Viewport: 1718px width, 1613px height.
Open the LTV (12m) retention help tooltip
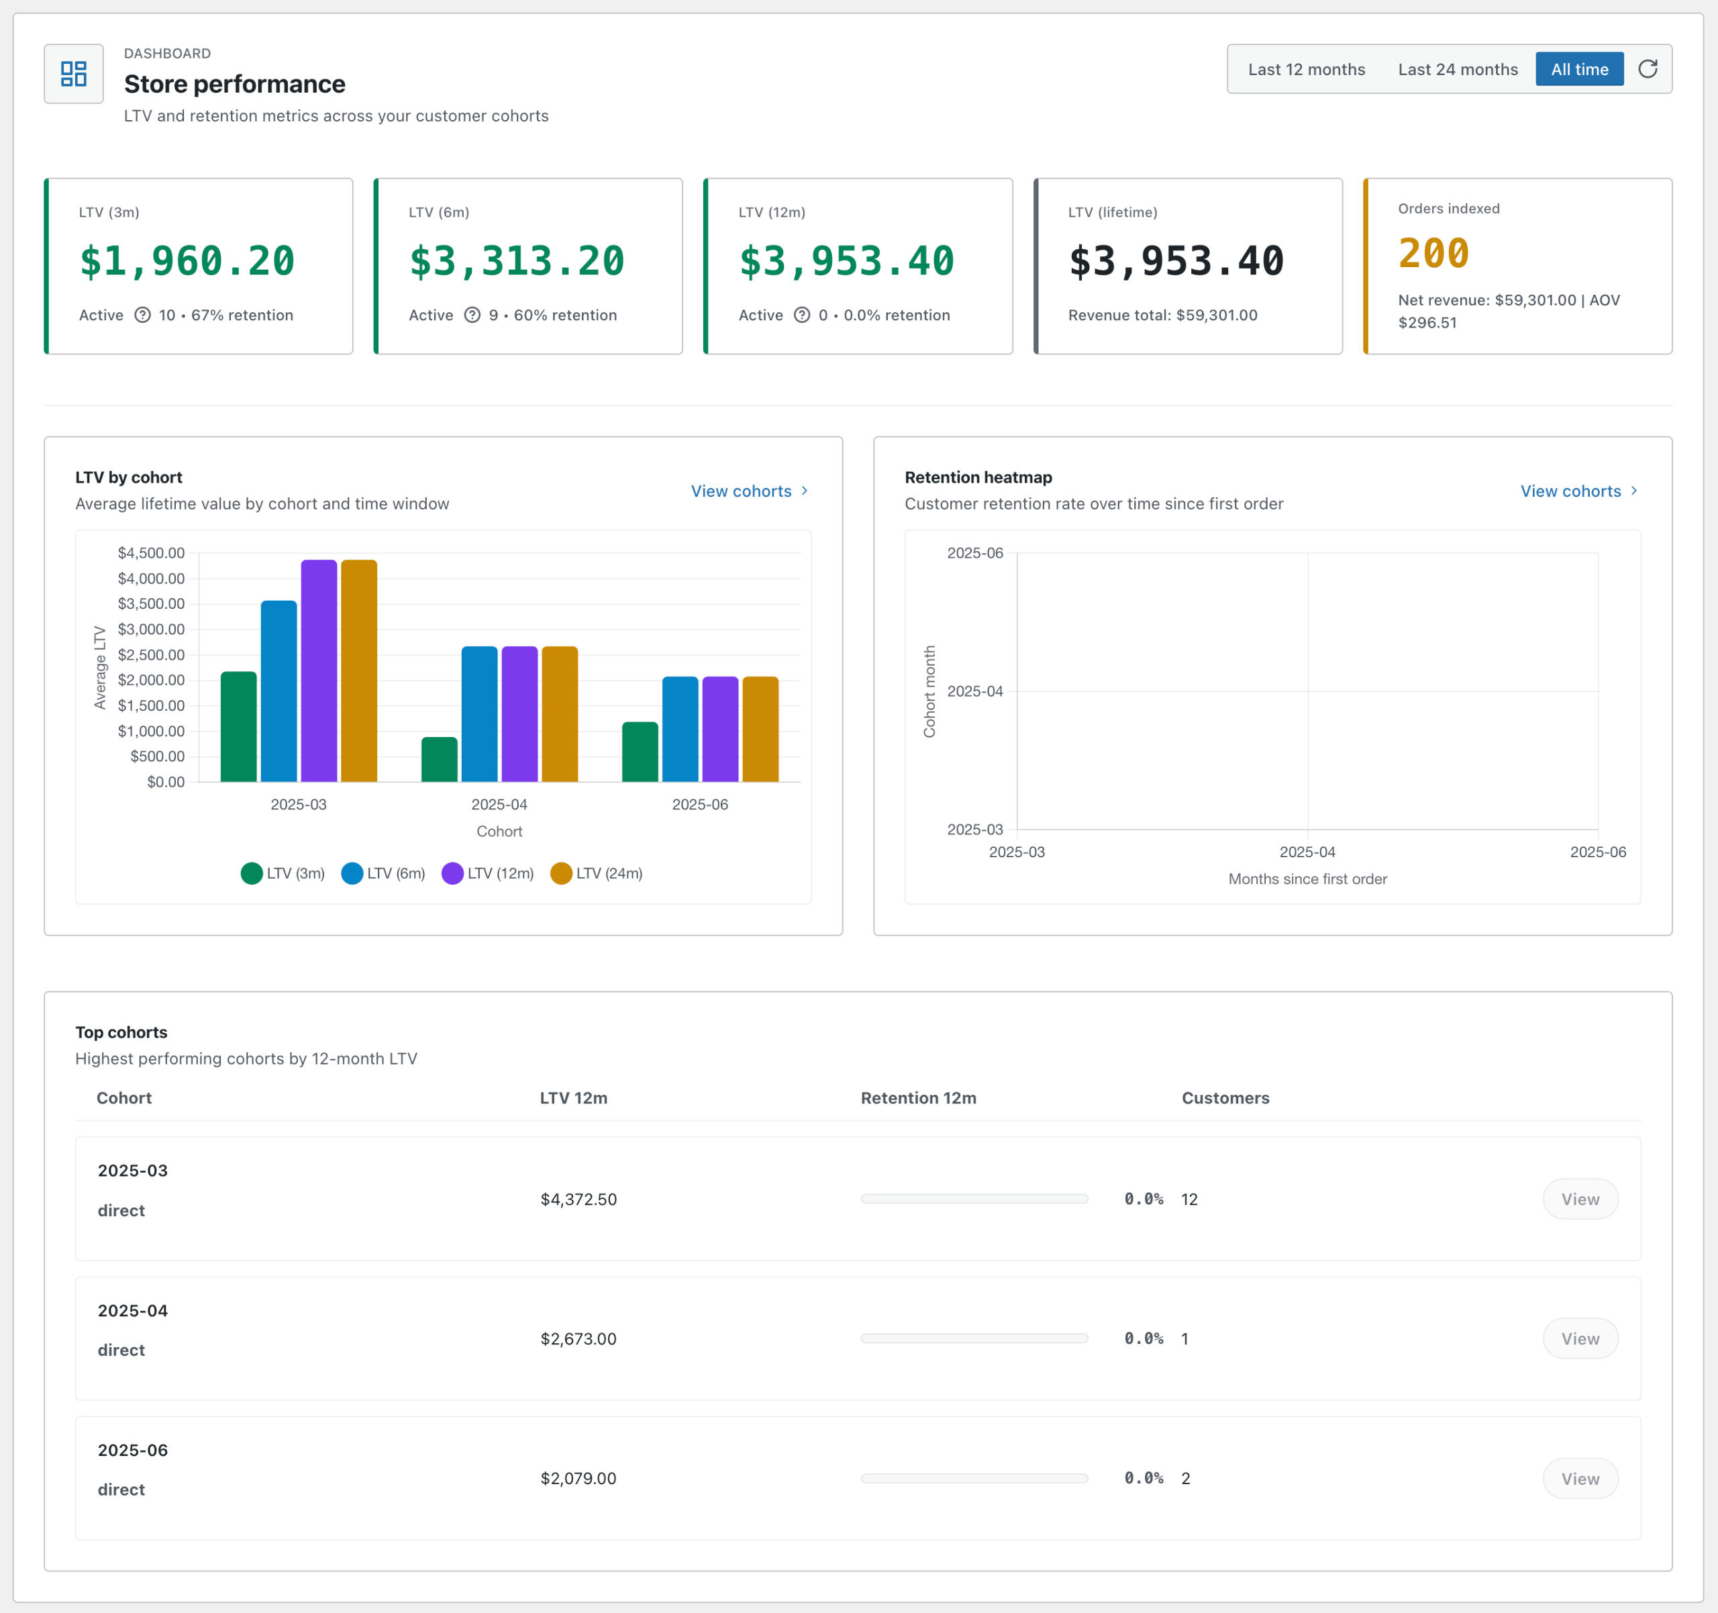coord(803,315)
